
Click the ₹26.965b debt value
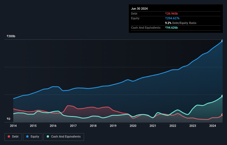point(171,14)
